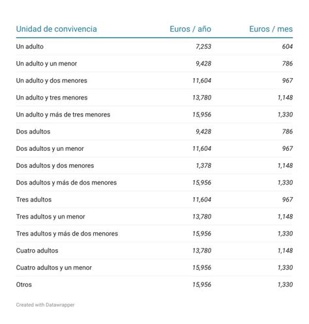Click 'Tres adultos y más de dos menores'
The width and height of the screenshot is (309, 324).
tap(67, 234)
